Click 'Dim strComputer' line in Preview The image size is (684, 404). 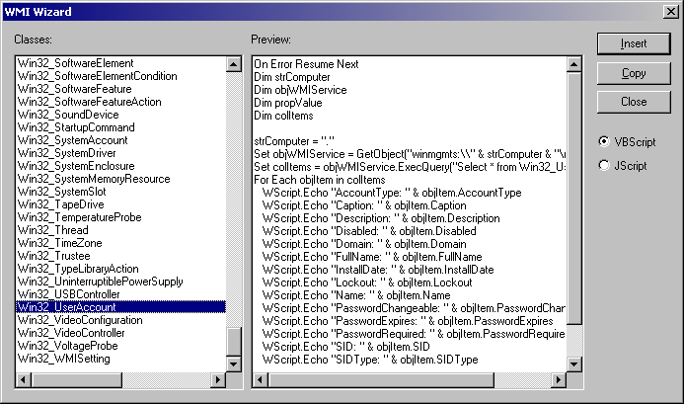tap(292, 77)
